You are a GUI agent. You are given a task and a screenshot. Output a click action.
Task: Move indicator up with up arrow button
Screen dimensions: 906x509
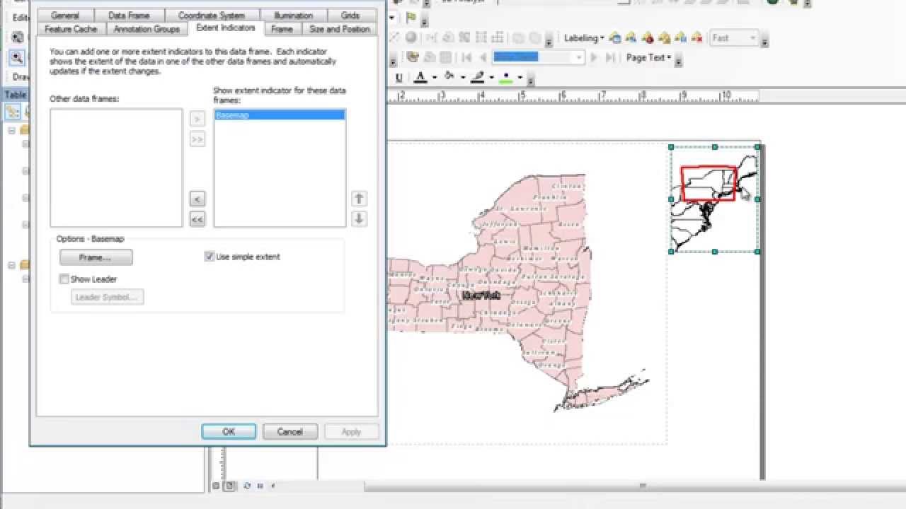click(359, 199)
